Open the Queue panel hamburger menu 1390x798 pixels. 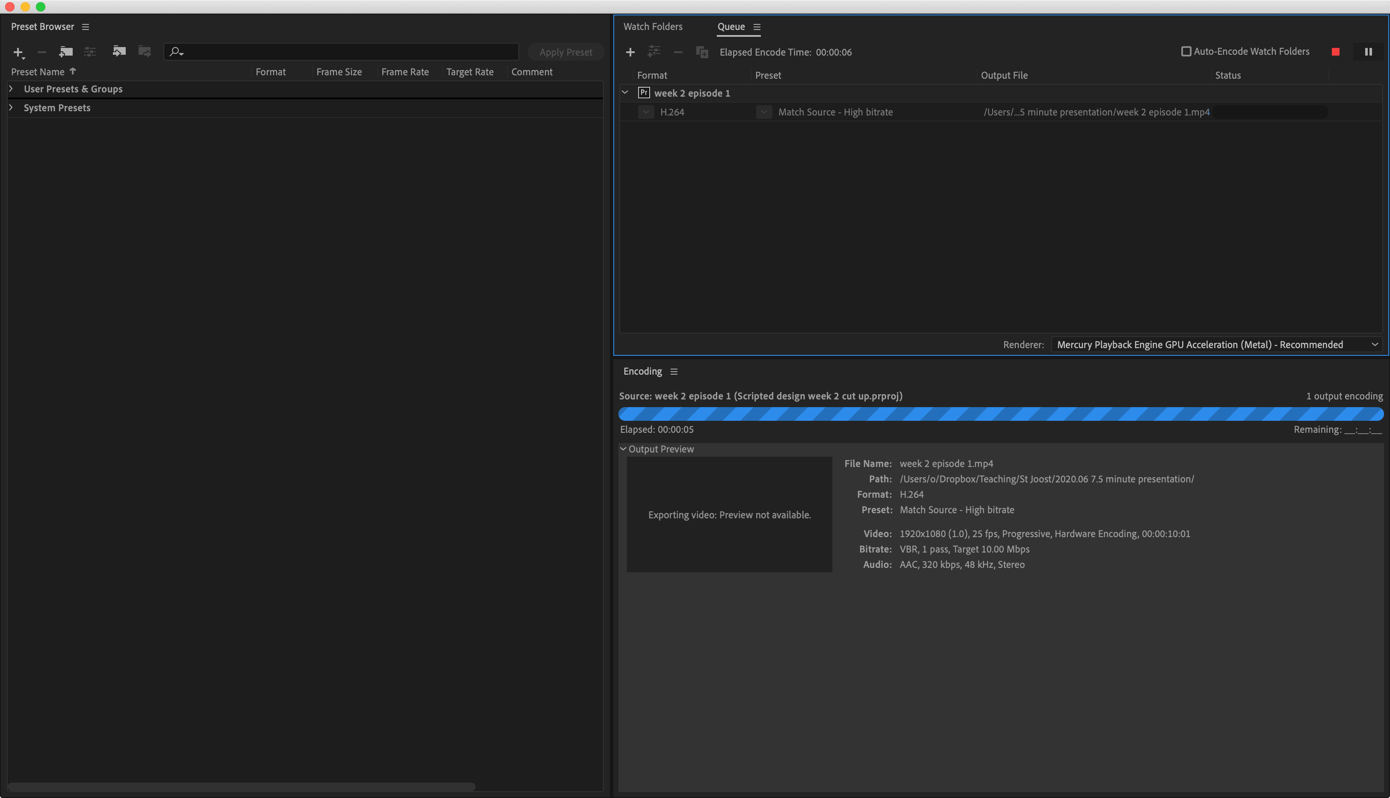pyautogui.click(x=757, y=27)
